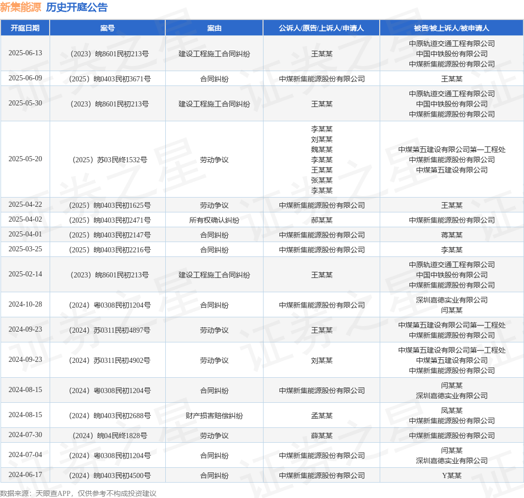Click plaintiff 刘某某 in 2024-09-23 row

pyautogui.click(x=321, y=360)
